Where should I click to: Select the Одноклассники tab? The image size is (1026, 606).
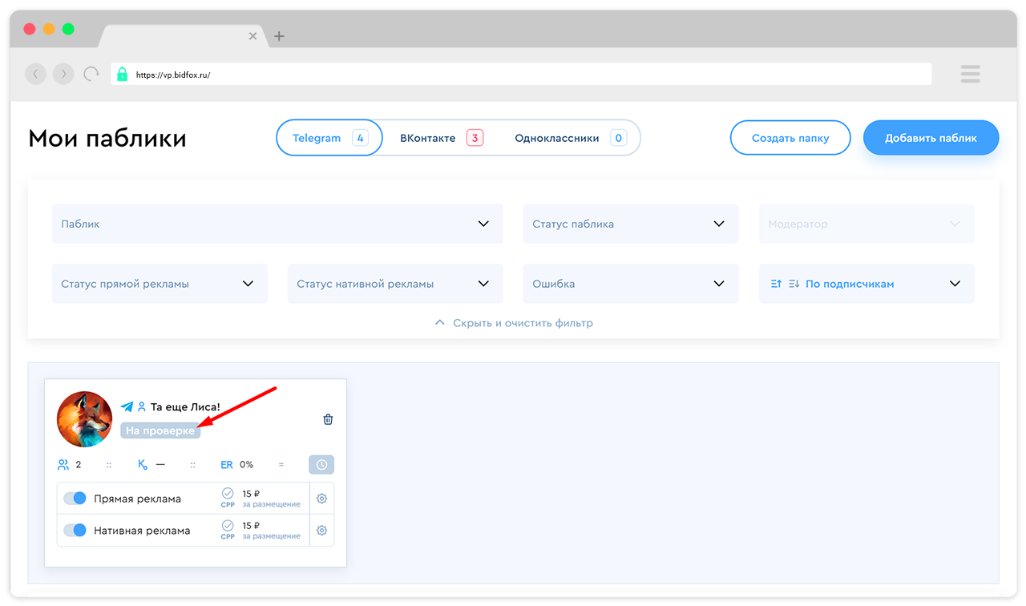pos(569,138)
